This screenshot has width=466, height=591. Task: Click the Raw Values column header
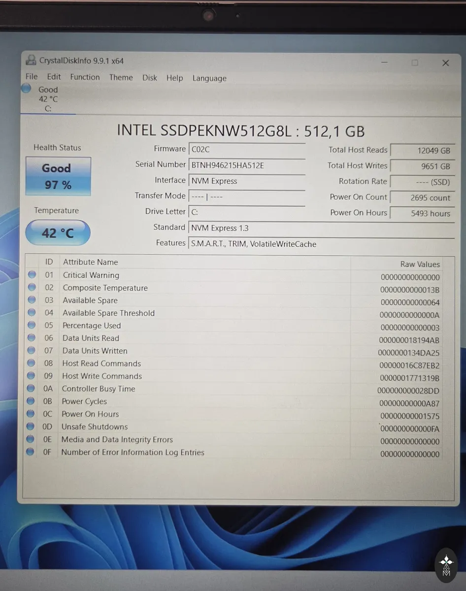pyautogui.click(x=420, y=264)
